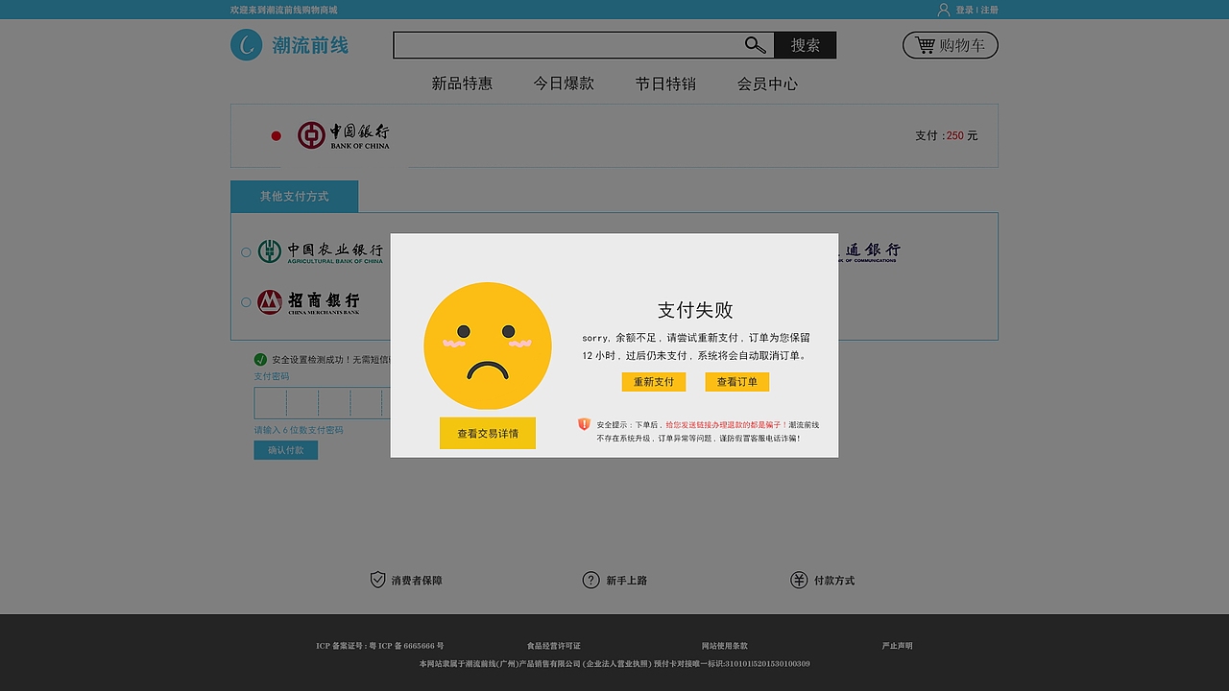1229x691 pixels.
Task: Expand the 其他支付方式 section
Action: (x=294, y=196)
